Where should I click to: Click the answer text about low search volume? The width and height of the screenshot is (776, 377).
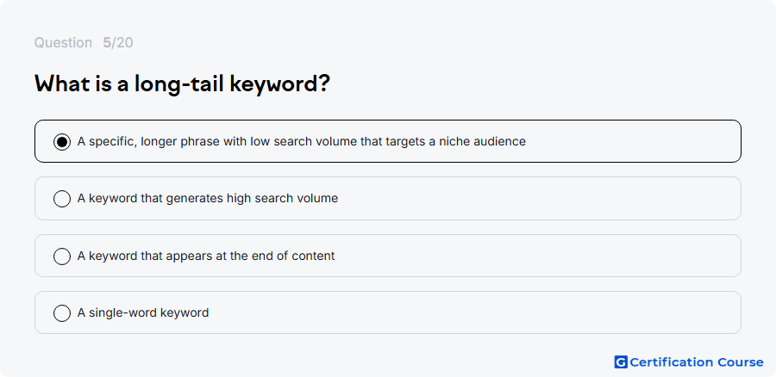click(x=302, y=142)
